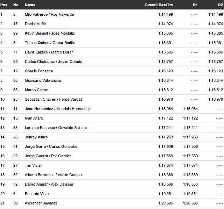Click car number 17
224x209 pixels.
coord(15,24)
